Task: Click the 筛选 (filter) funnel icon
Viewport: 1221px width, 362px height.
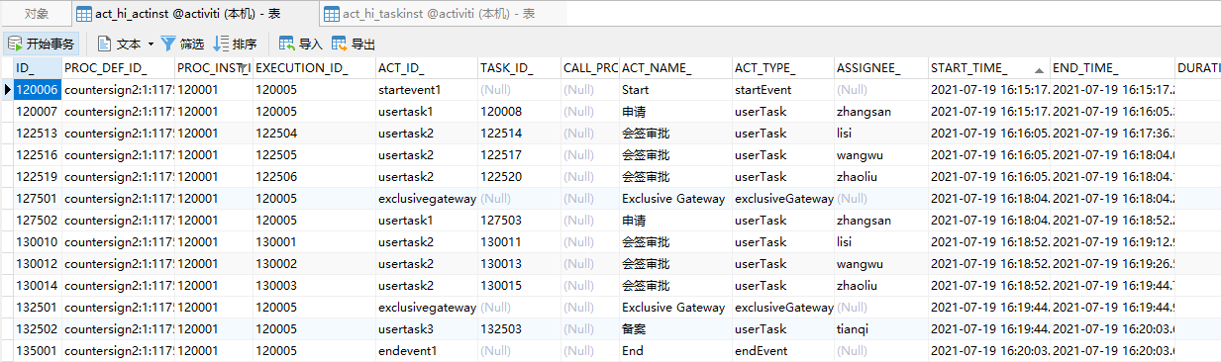Action: 168,44
